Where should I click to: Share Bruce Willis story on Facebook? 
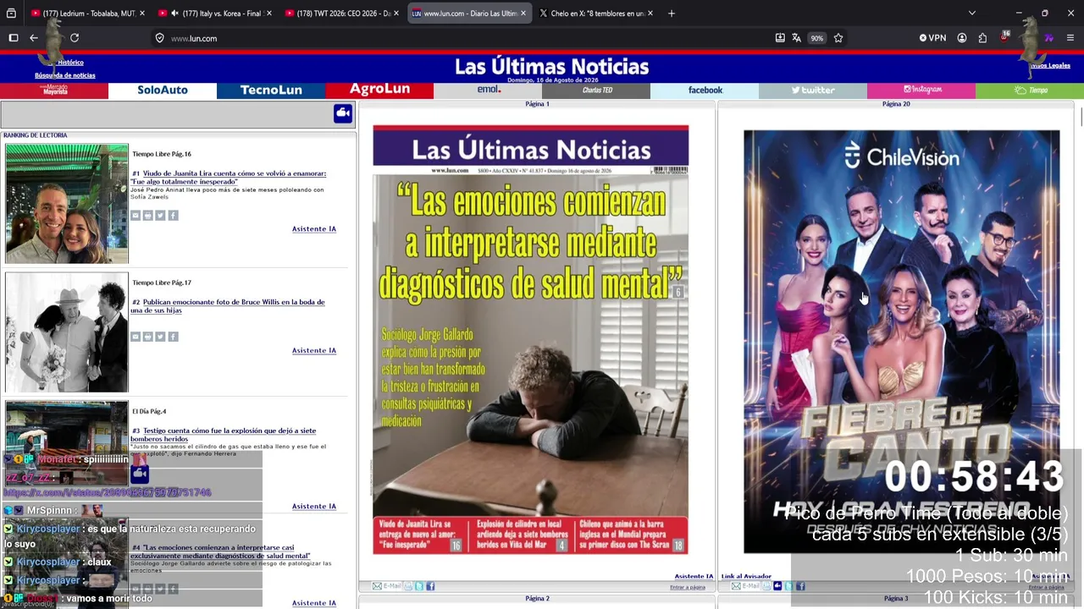(173, 337)
